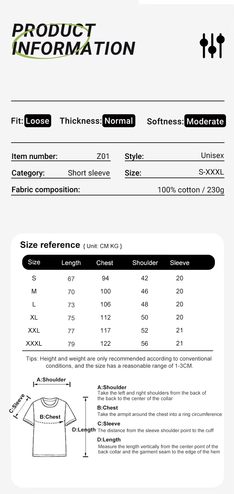The image size is (234, 494).
Task: Select the XL size row label
Action: pyautogui.click(x=34, y=317)
